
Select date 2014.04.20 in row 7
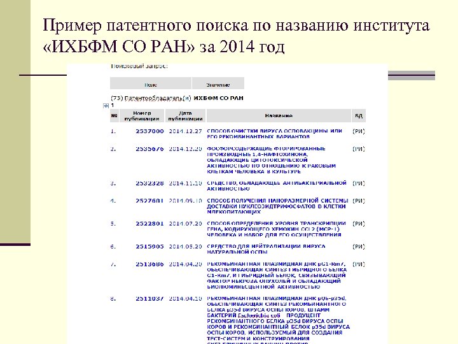pos(186,264)
